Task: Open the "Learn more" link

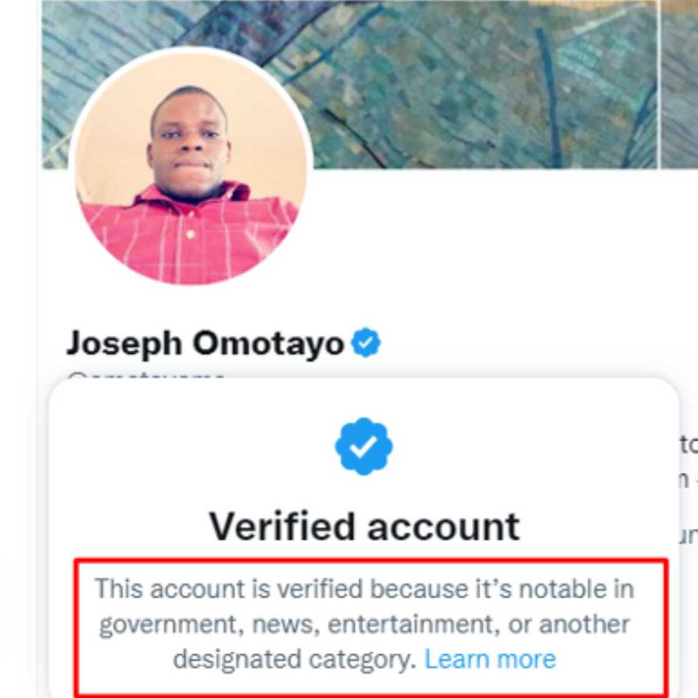Action: point(490,659)
